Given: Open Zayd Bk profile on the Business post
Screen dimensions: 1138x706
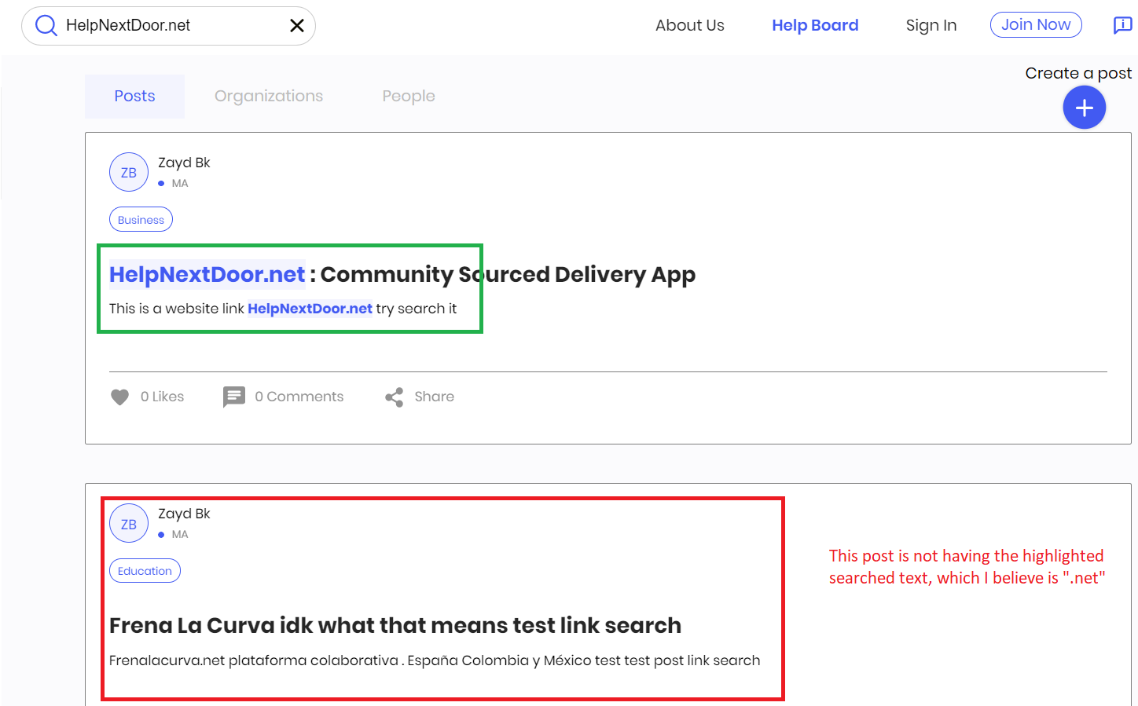Looking at the screenshot, I should 184,163.
